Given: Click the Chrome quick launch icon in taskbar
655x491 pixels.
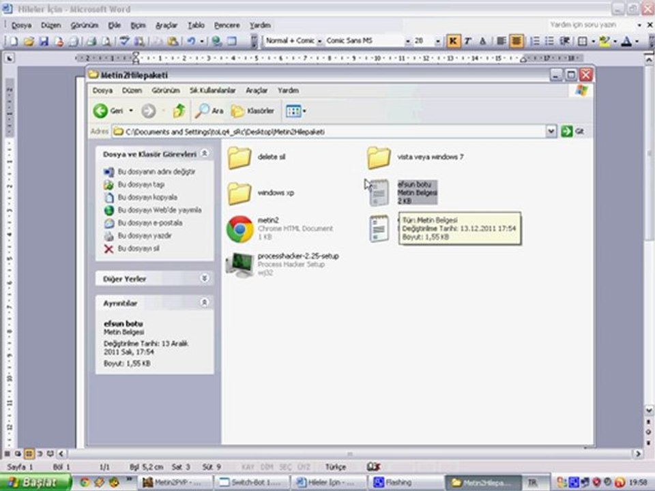Looking at the screenshot, I should pyautogui.click(x=85, y=483).
